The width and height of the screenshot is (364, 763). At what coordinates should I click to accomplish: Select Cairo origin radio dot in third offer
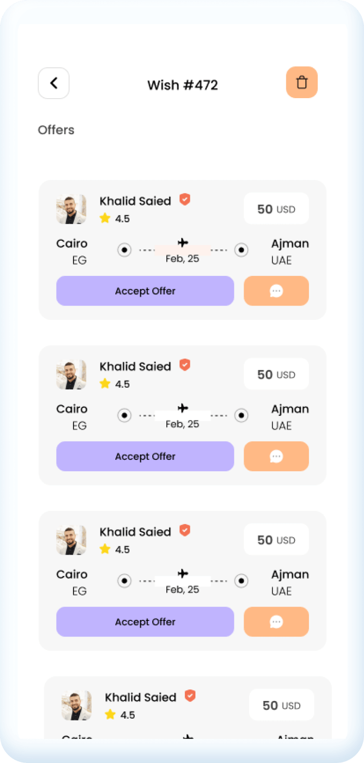tap(124, 581)
